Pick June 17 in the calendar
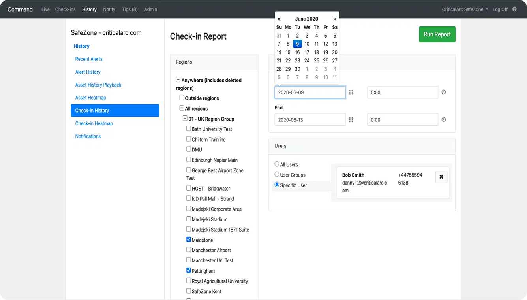The height and width of the screenshot is (300, 527). (x=307, y=52)
